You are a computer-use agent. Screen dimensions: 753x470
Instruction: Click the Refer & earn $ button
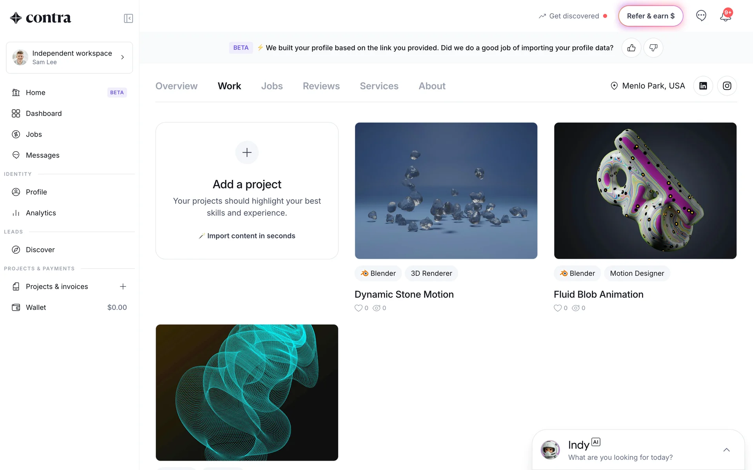[x=650, y=16]
